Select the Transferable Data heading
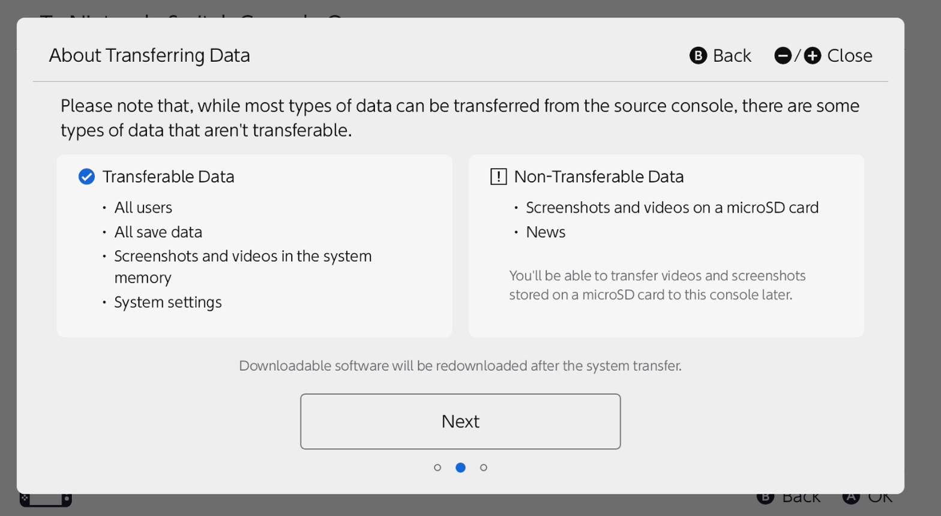Screen dimensions: 941x516 pyautogui.click(x=168, y=176)
